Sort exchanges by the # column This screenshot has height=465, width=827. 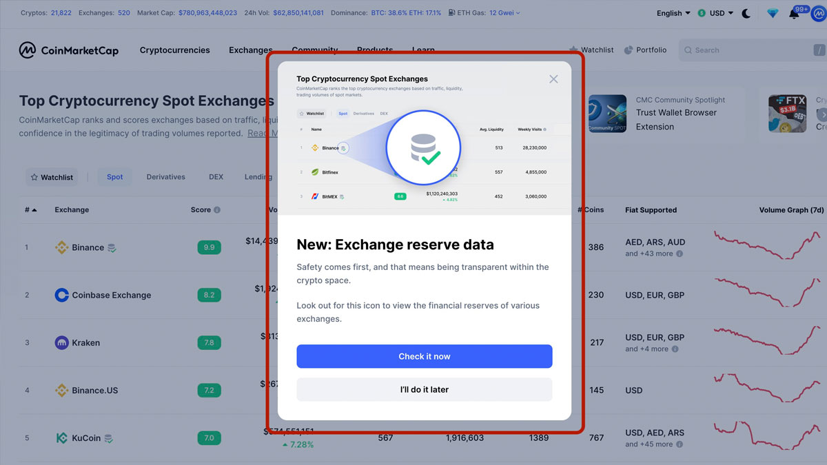[x=30, y=210]
